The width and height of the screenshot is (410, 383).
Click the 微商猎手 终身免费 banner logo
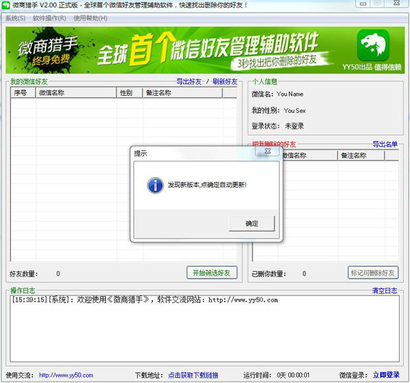[x=48, y=50]
